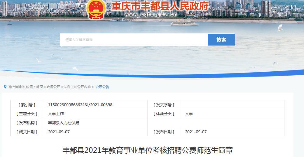Select index number 11500230008686246J/2021-00398
Viewport: 304px width, 157px height.
(x=80, y=105)
